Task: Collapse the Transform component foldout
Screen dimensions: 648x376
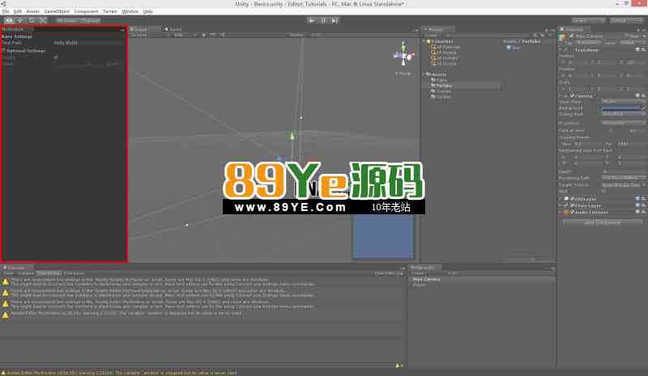Action: coord(561,49)
